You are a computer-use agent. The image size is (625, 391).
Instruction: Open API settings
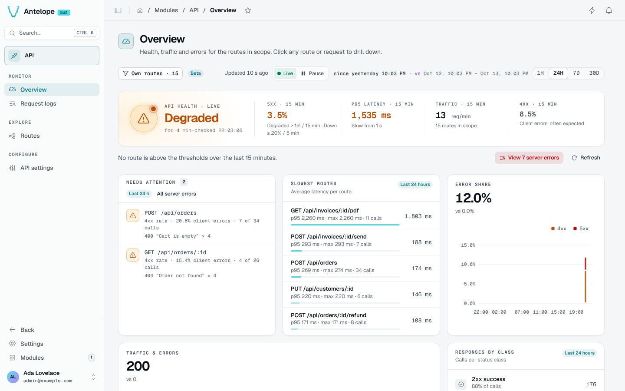click(52, 168)
